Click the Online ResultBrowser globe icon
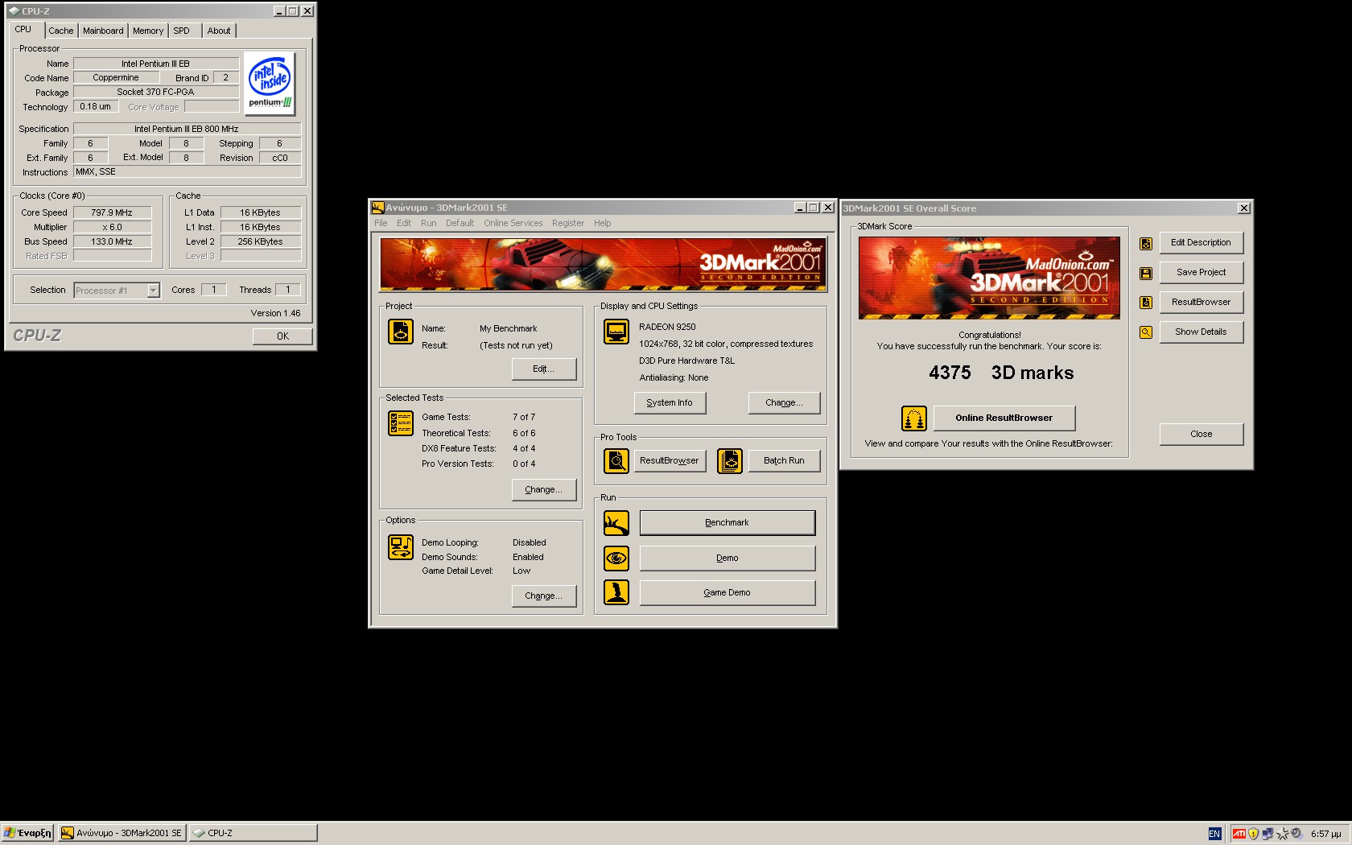Image resolution: width=1352 pixels, height=845 pixels. (x=914, y=418)
